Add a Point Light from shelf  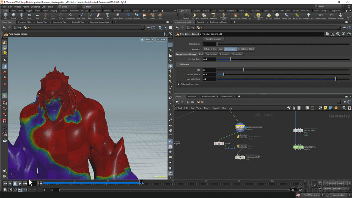(194, 16)
